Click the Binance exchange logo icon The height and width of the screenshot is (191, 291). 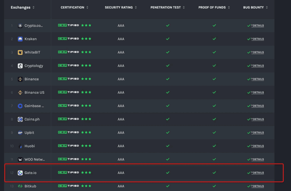click(20, 79)
